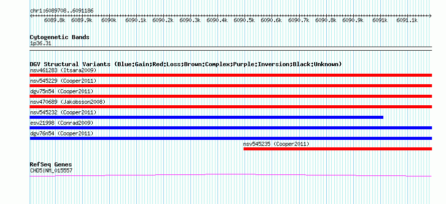The height and width of the screenshot is (204, 446).
Task: Open variant label nsv470689 (Jakobsson2008)
Action: [x=68, y=102]
